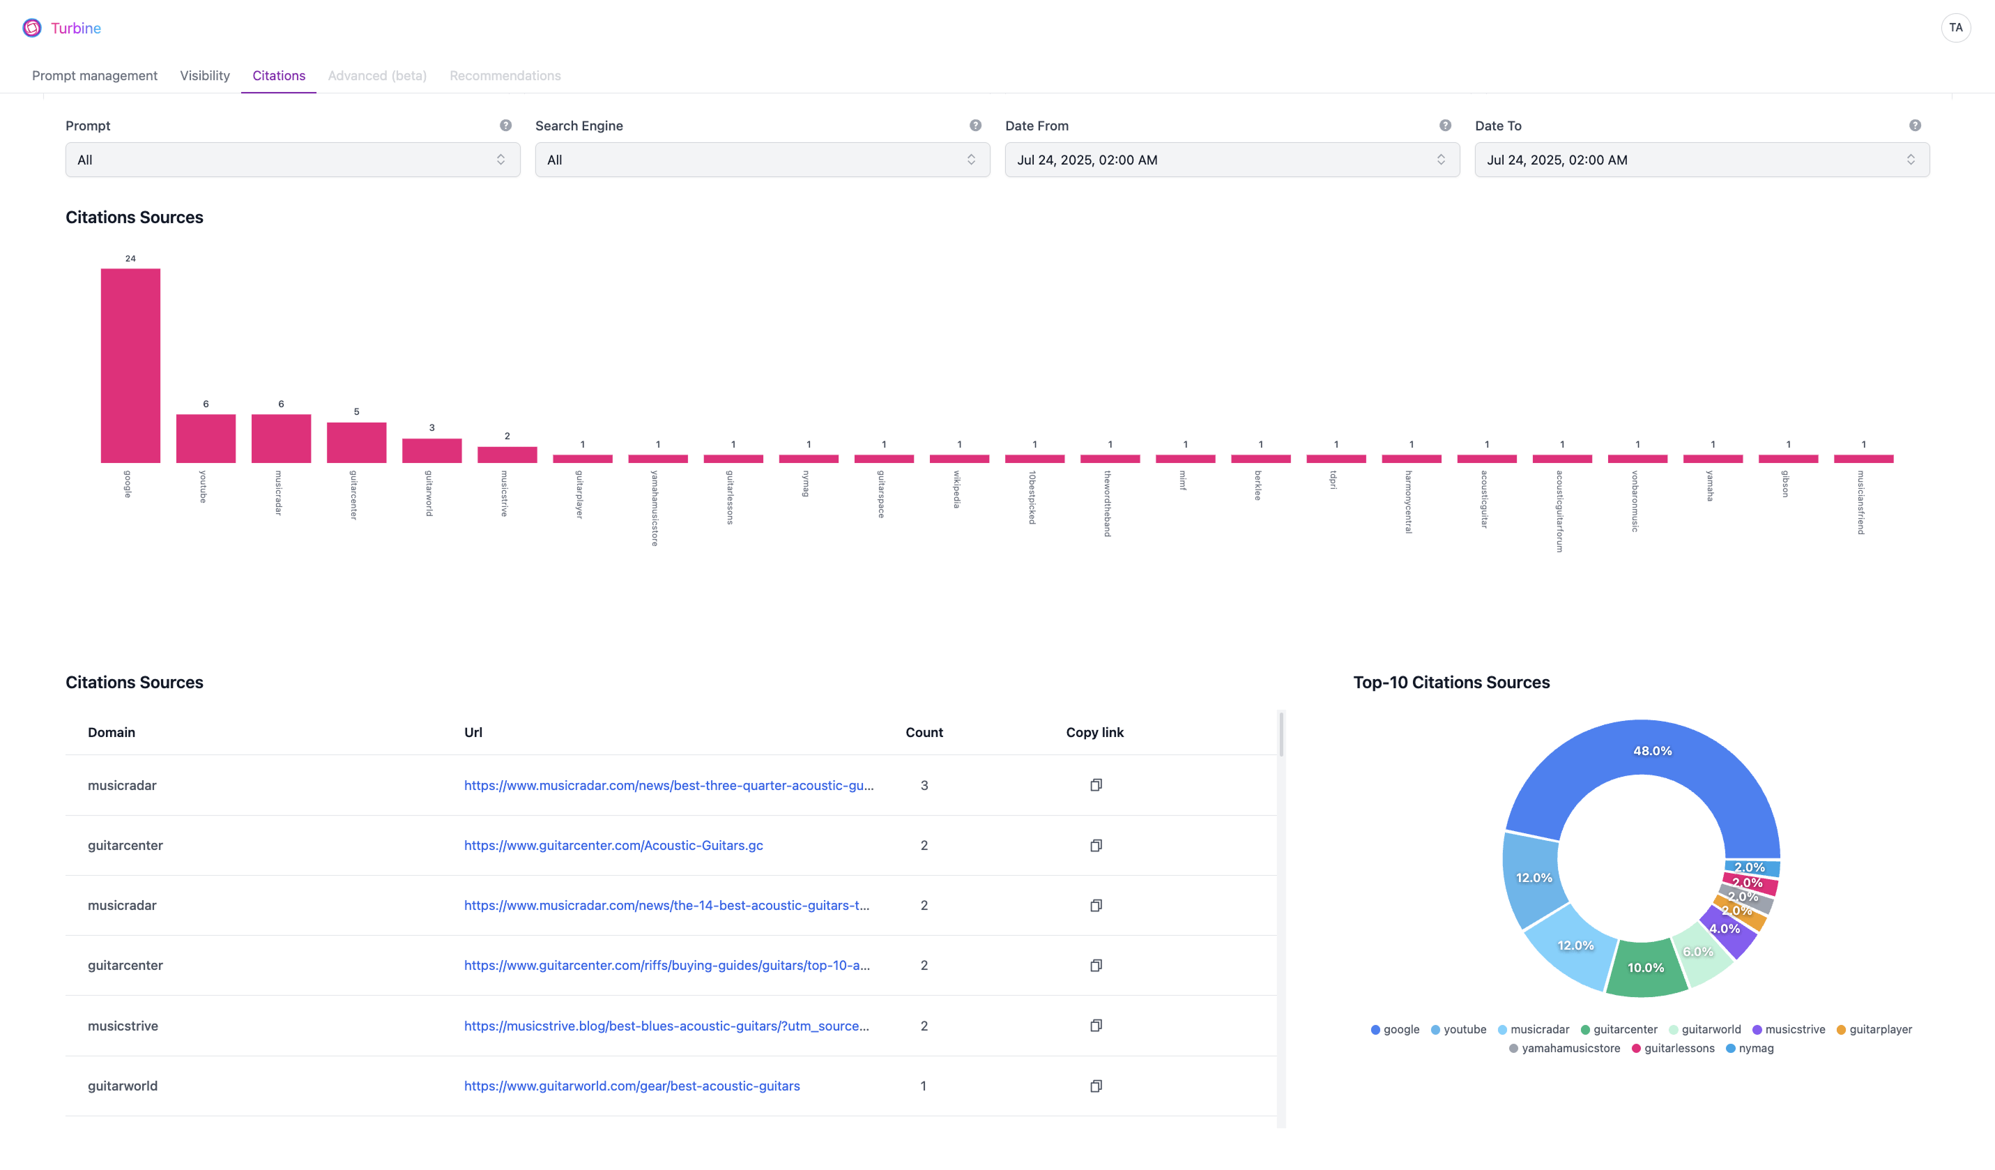Switch to the Visibility tab
The height and width of the screenshot is (1170, 1995).
coord(205,75)
